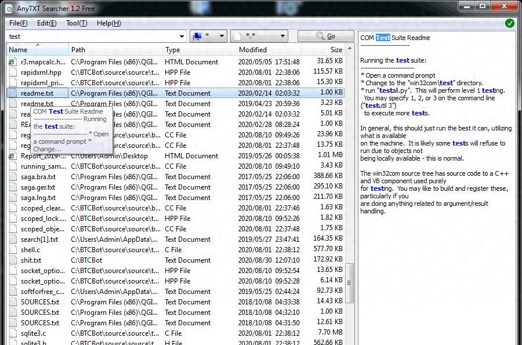The image size is (522, 345).
Task: Select the saga.ger.txt file name
Action: click(x=38, y=187)
